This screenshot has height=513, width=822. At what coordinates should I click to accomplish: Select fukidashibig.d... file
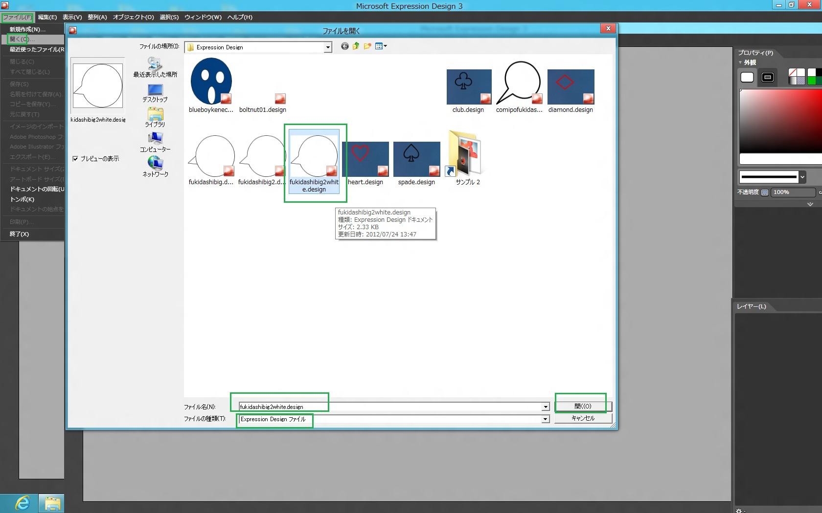[211, 160]
